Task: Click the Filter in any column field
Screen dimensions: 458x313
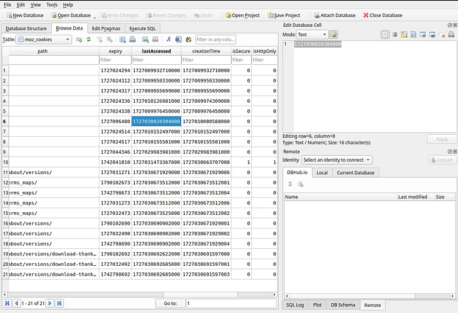Action: click(x=215, y=39)
